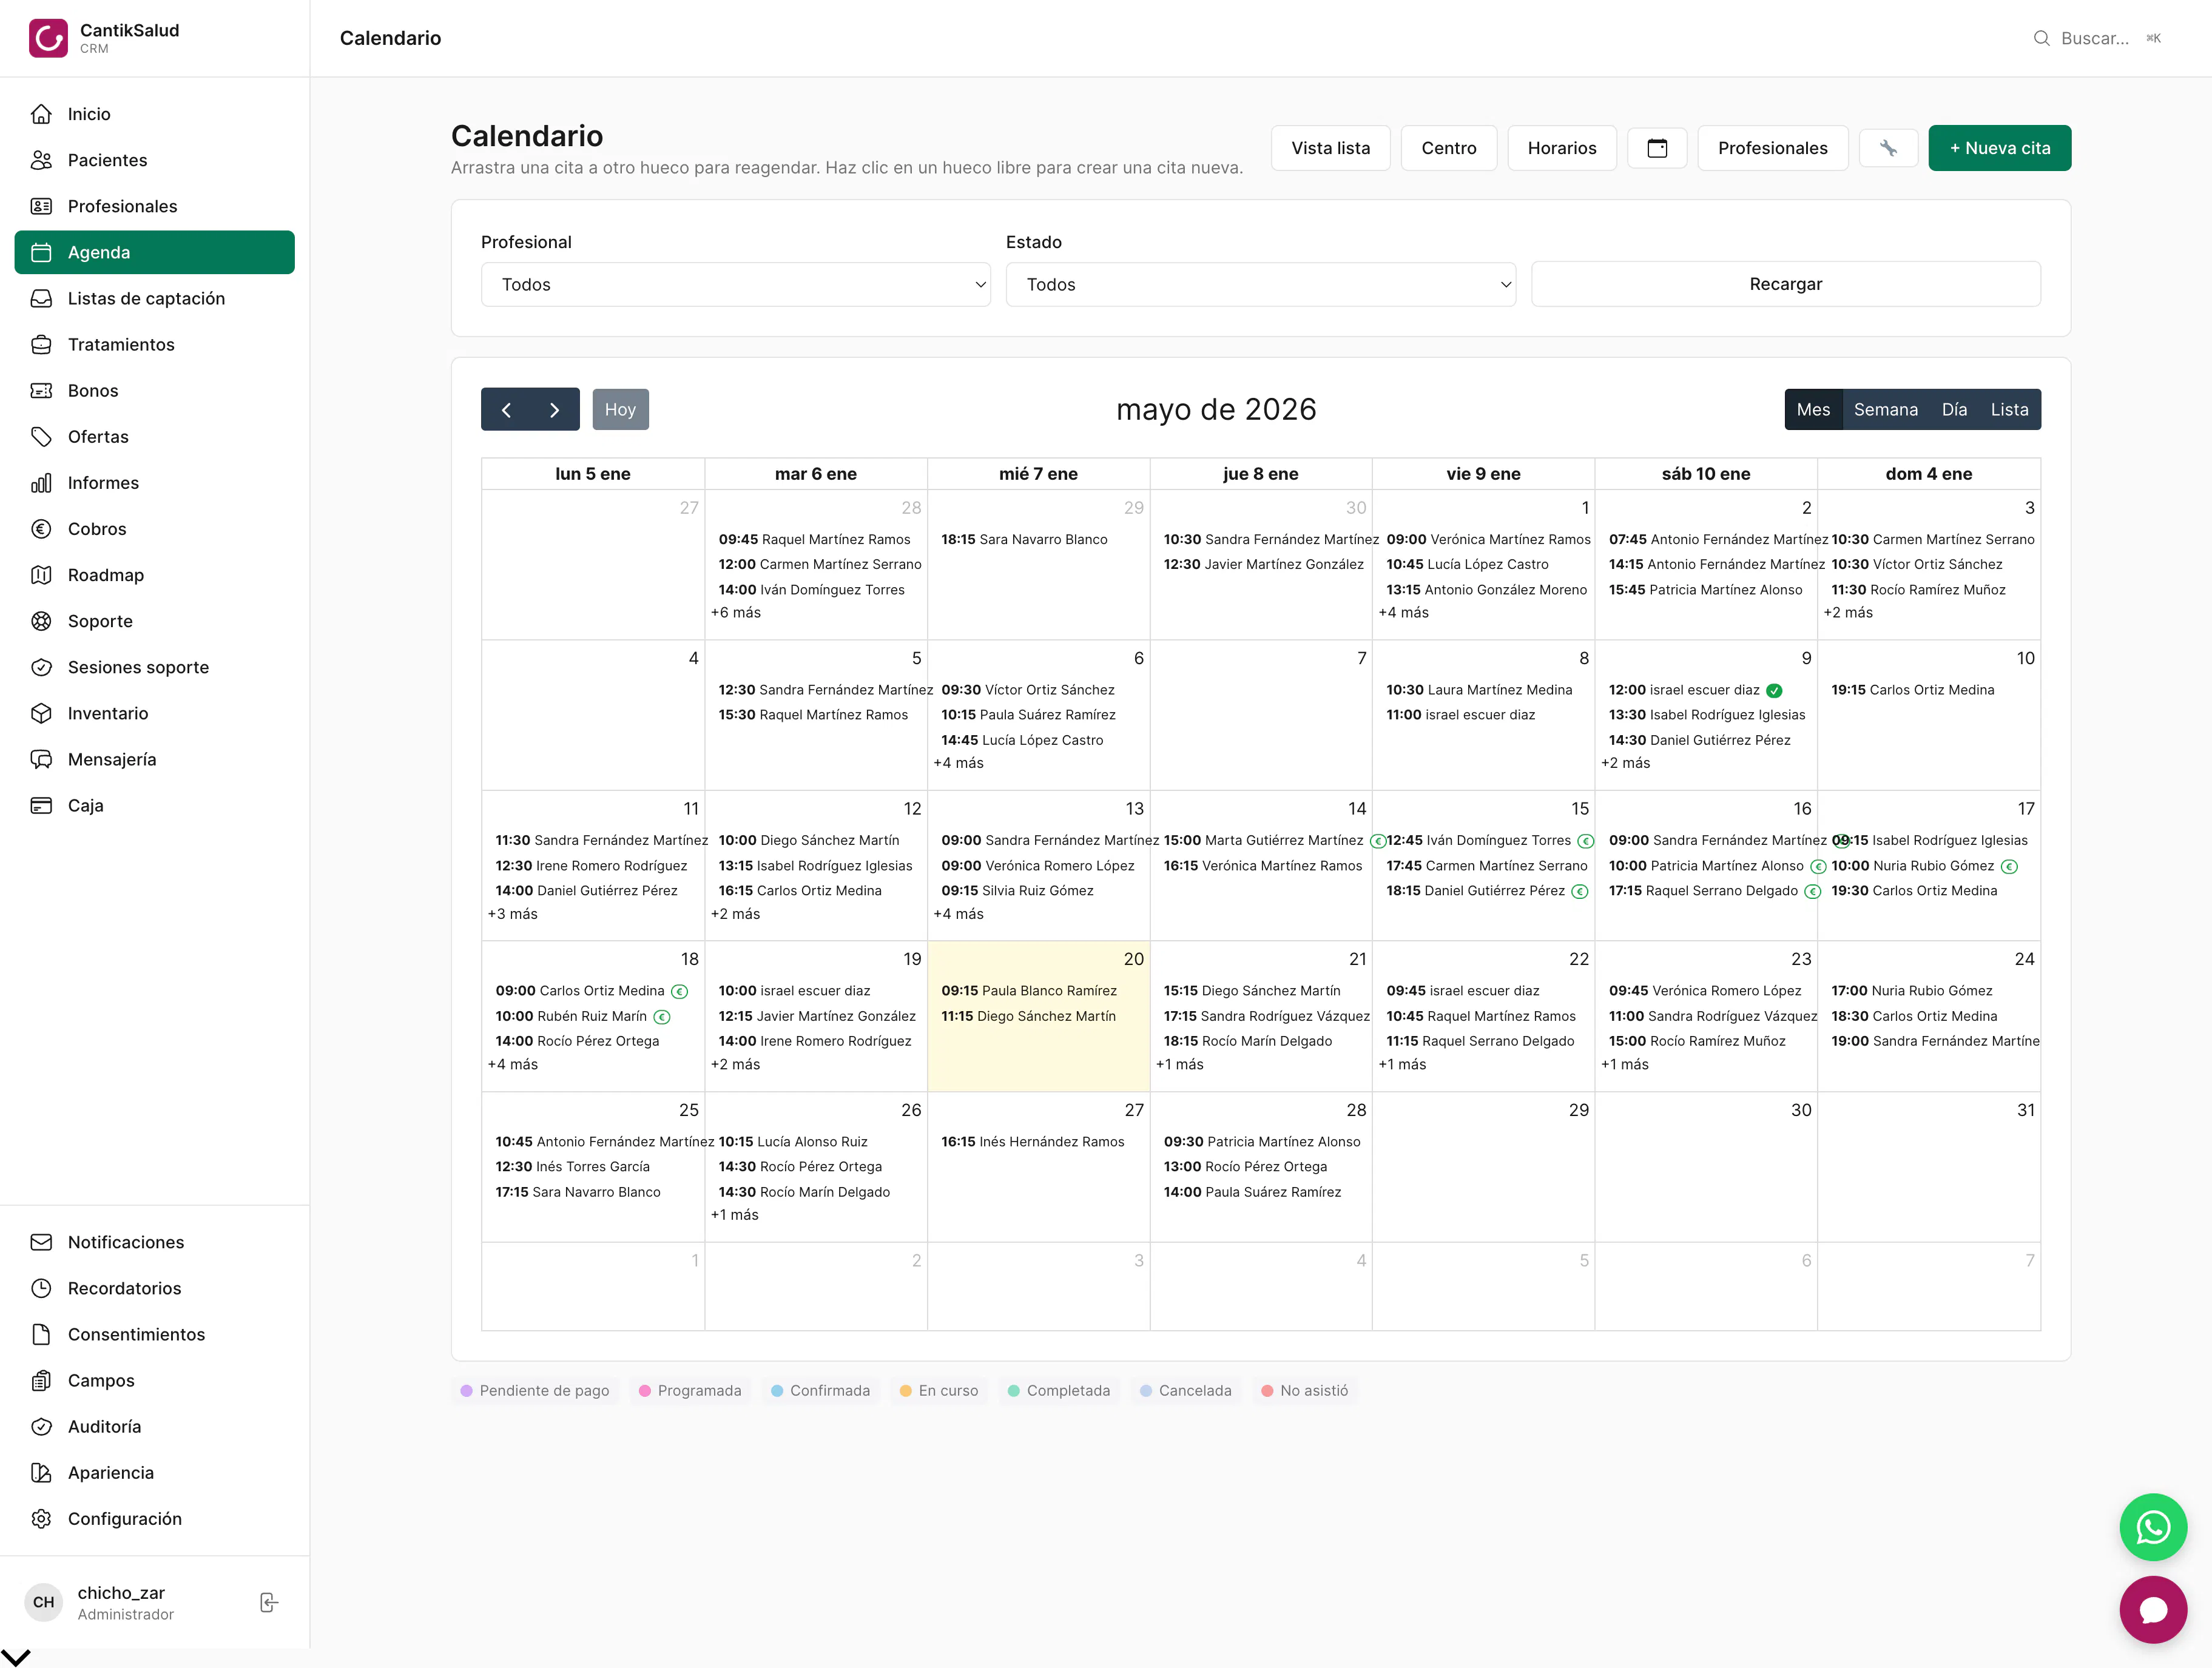Click the Horarios button
This screenshot has width=2212, height=1668.
pyautogui.click(x=1562, y=148)
